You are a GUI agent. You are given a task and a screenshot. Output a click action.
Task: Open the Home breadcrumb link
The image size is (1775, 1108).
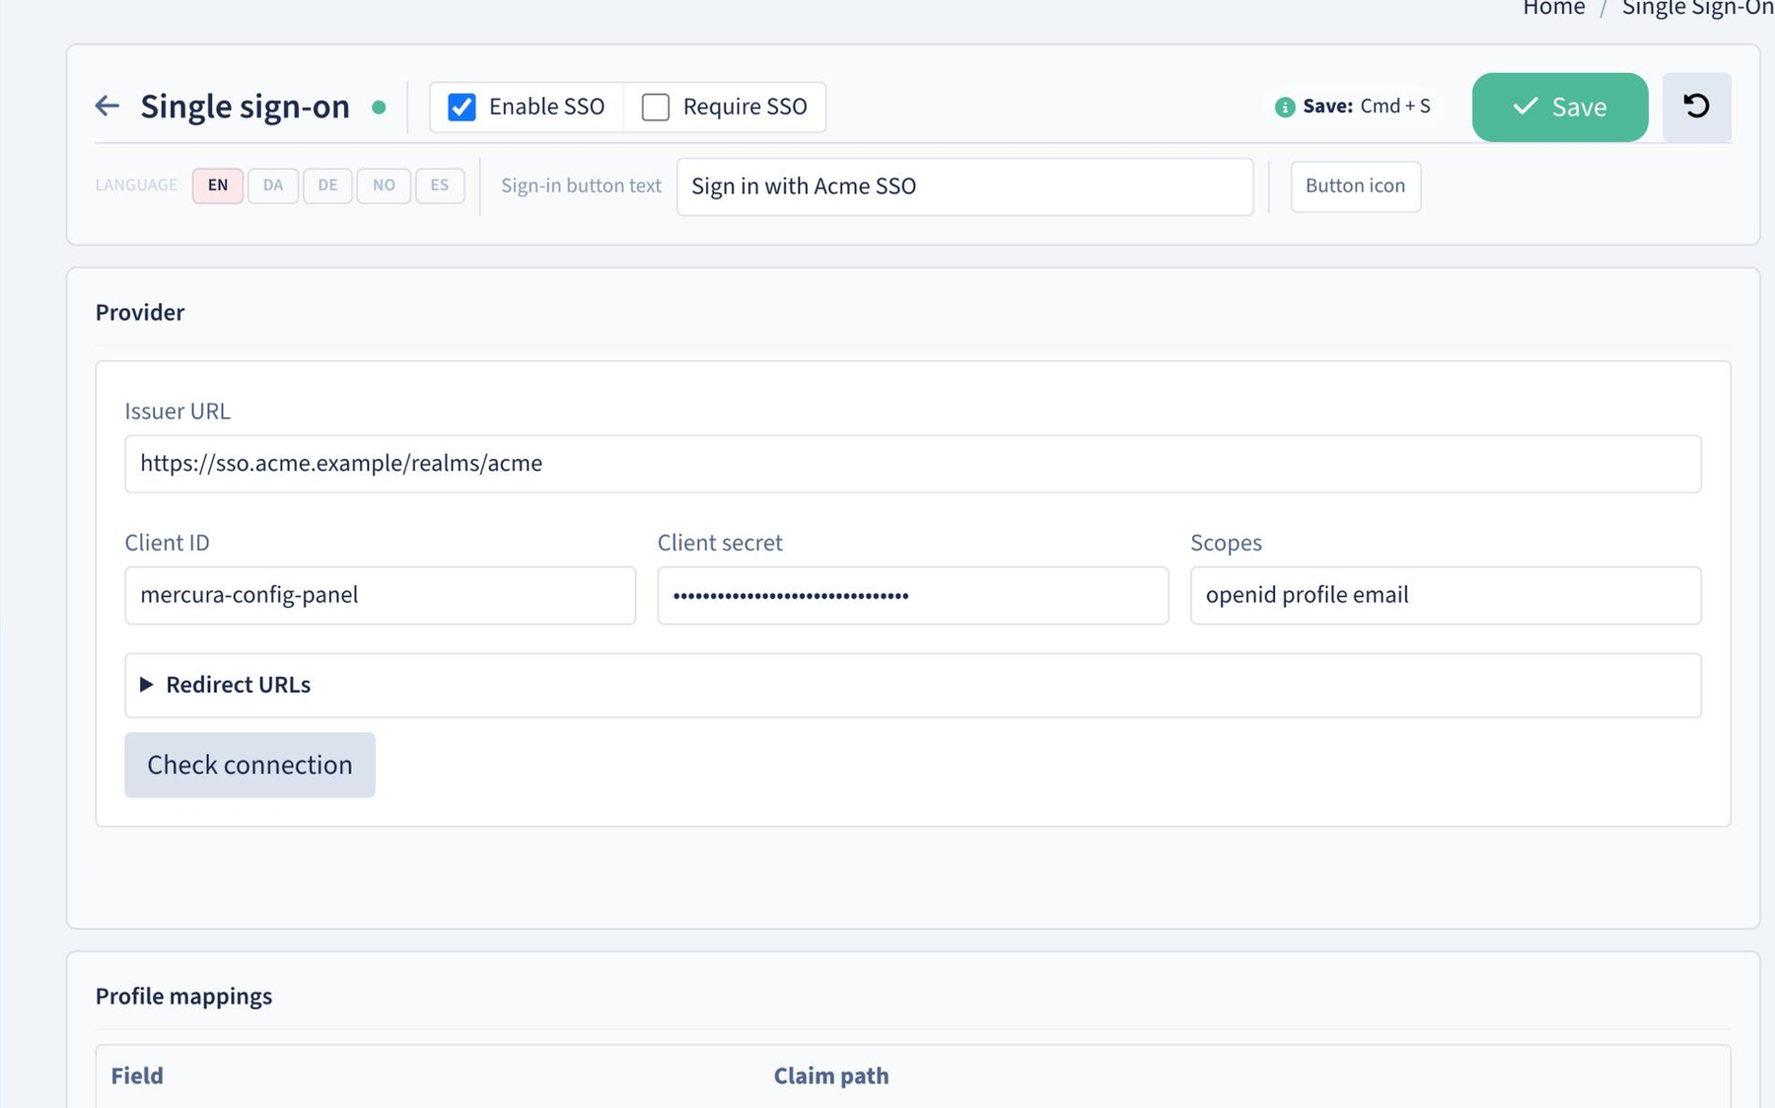pos(1553,9)
